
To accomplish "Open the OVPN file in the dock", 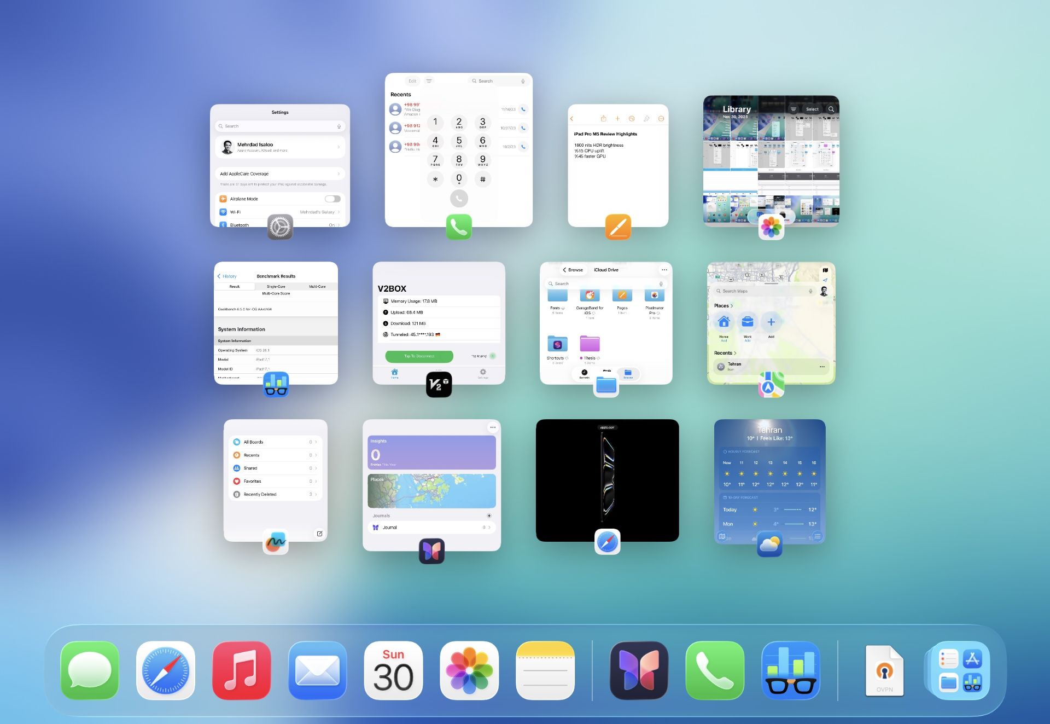I will [884, 670].
